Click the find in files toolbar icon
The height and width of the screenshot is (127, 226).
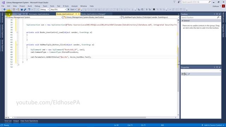79,10
